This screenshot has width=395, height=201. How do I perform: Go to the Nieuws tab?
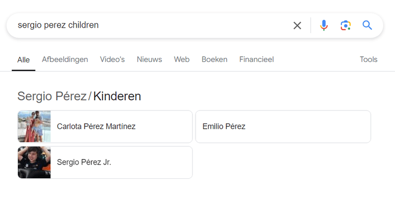[150, 59]
